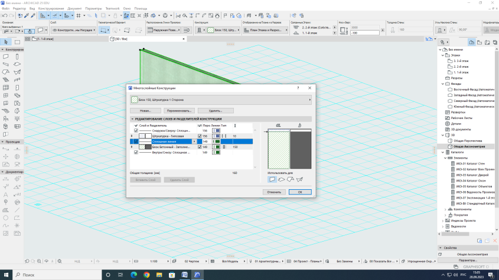Click the pen color swatch of selected row
499x280 pixels.
pos(216,141)
